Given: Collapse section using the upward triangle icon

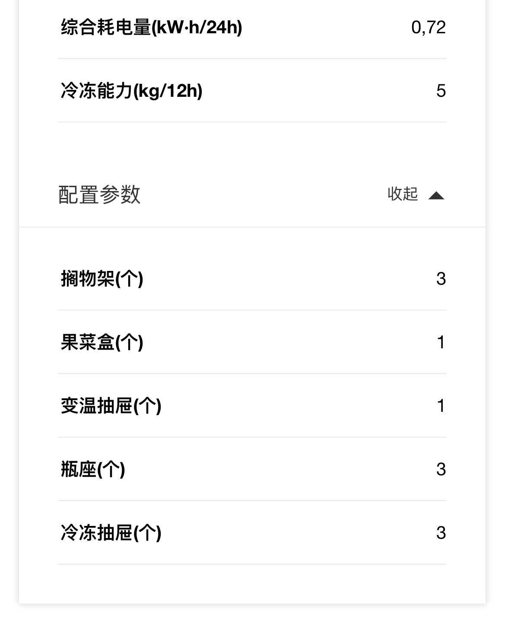Looking at the screenshot, I should (436, 196).
